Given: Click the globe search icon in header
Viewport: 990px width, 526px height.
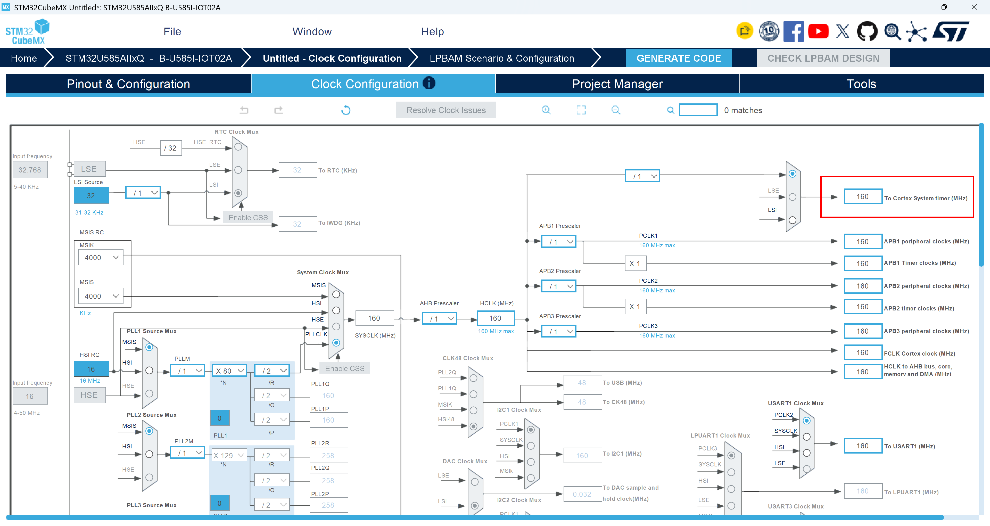Looking at the screenshot, I should (892, 31).
